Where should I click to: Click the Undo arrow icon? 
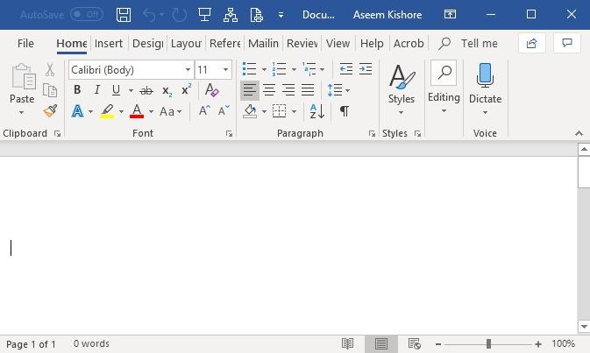pos(149,15)
